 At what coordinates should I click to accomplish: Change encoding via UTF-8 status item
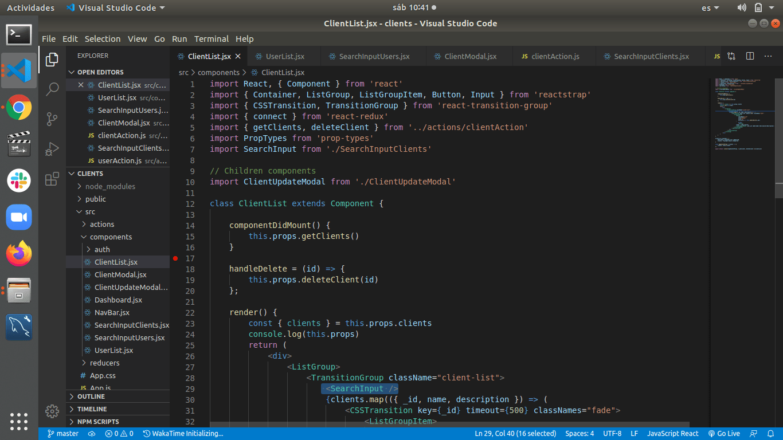pyautogui.click(x=612, y=434)
